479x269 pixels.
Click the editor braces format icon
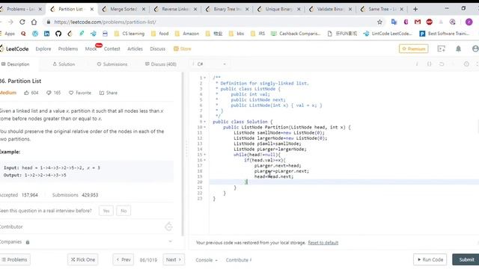click(429, 64)
